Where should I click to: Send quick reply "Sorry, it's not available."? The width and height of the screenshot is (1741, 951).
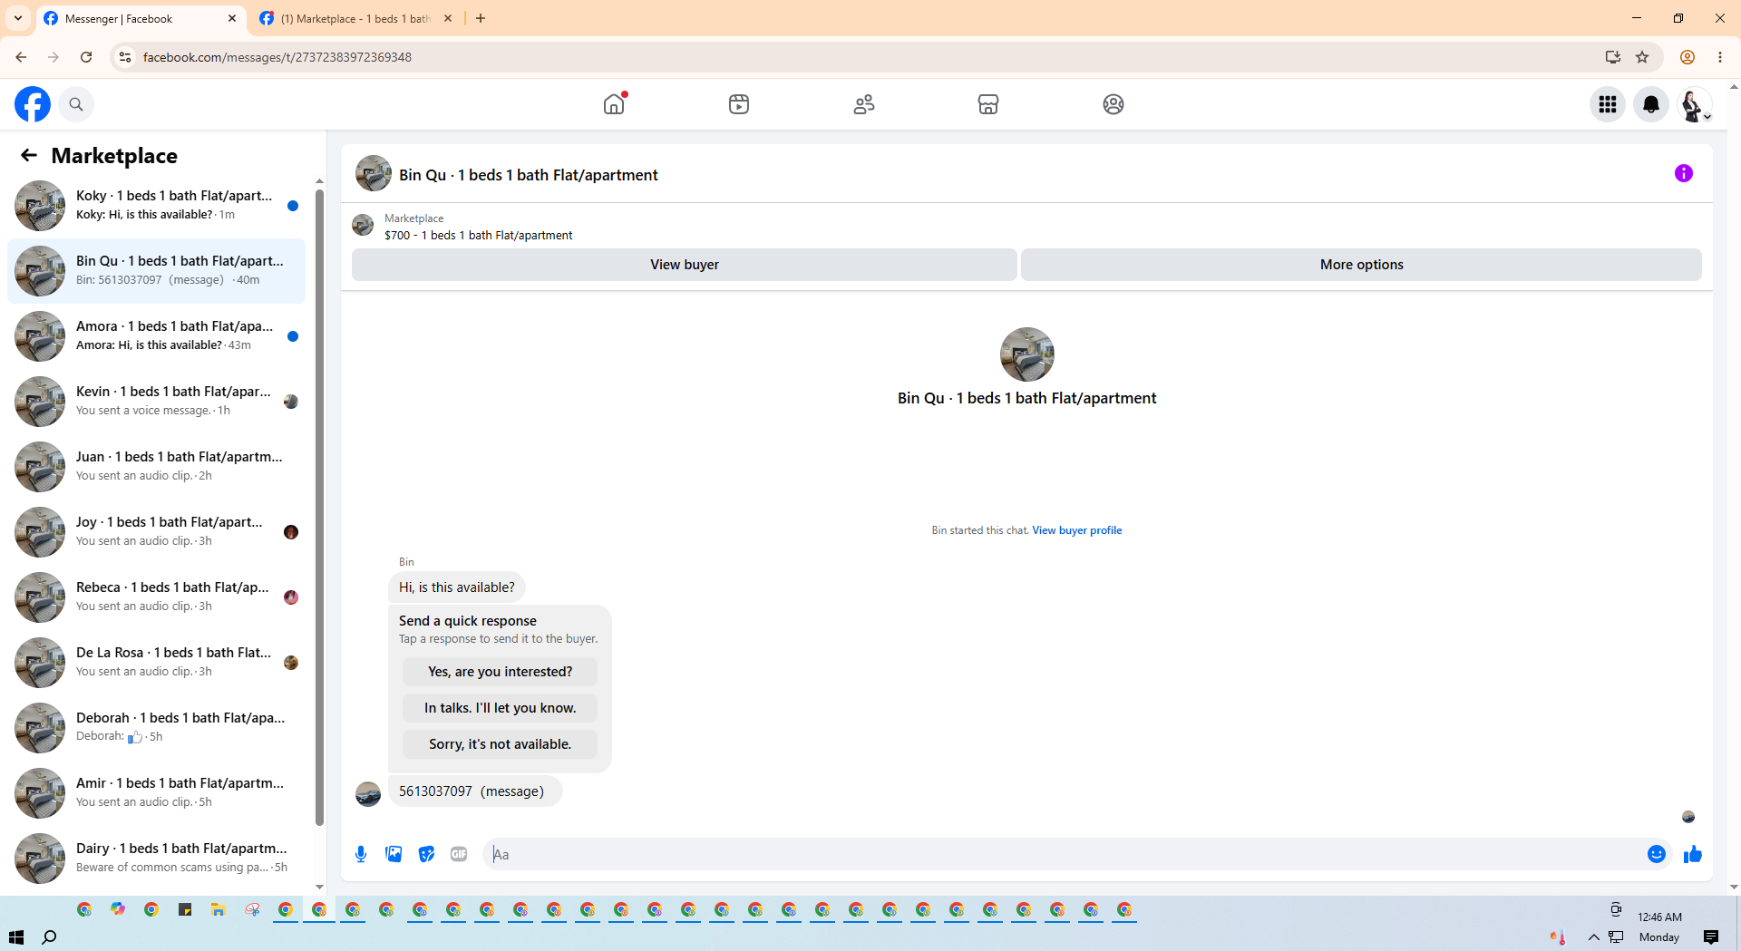coord(501,744)
